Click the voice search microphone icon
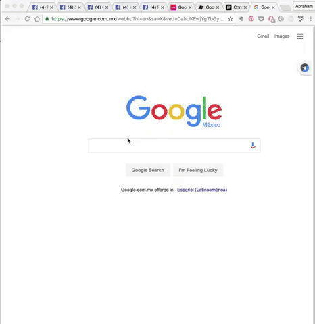 [253, 146]
